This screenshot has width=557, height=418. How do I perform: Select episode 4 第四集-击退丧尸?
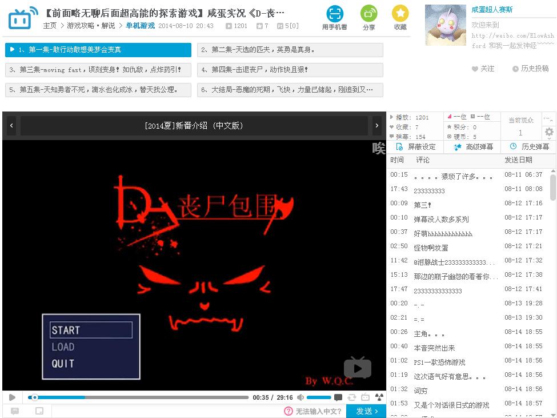290,70
